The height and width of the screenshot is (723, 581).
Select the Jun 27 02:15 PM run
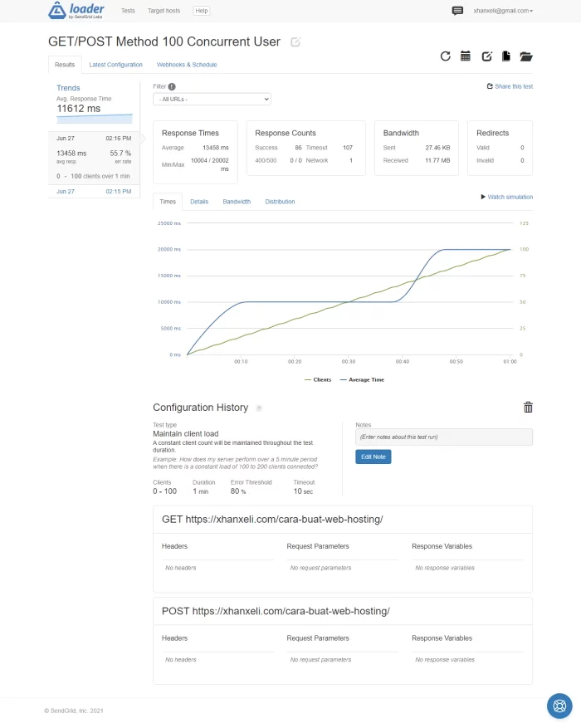(x=94, y=192)
